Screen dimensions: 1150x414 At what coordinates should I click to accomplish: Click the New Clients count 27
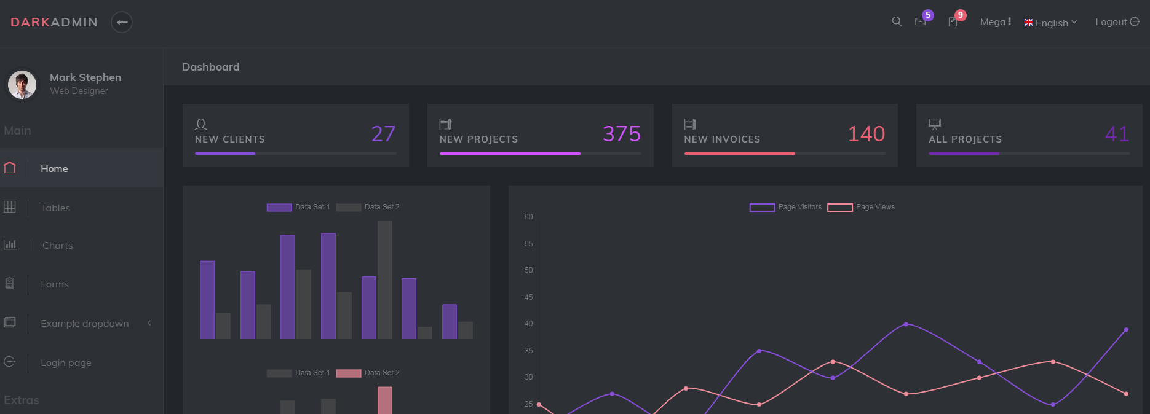coord(383,133)
